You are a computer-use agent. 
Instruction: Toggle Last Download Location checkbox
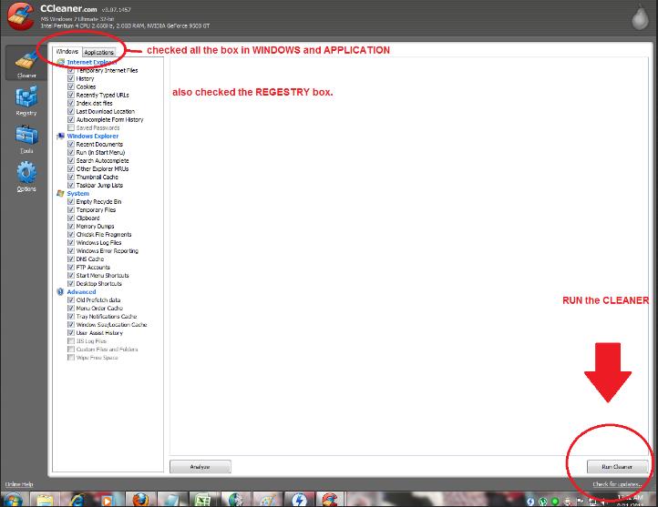point(71,111)
